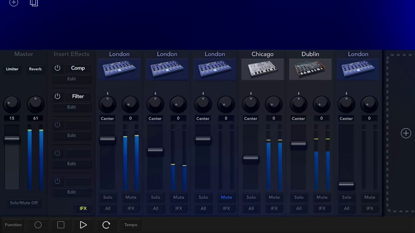Click the Dublin pan knob labeled Center
415x233 pixels.
298,104
